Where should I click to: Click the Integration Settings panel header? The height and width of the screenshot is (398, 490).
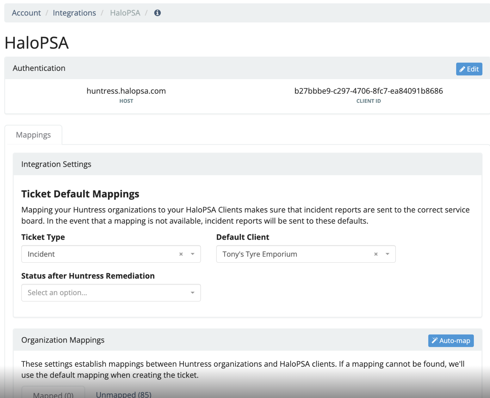pos(247,164)
